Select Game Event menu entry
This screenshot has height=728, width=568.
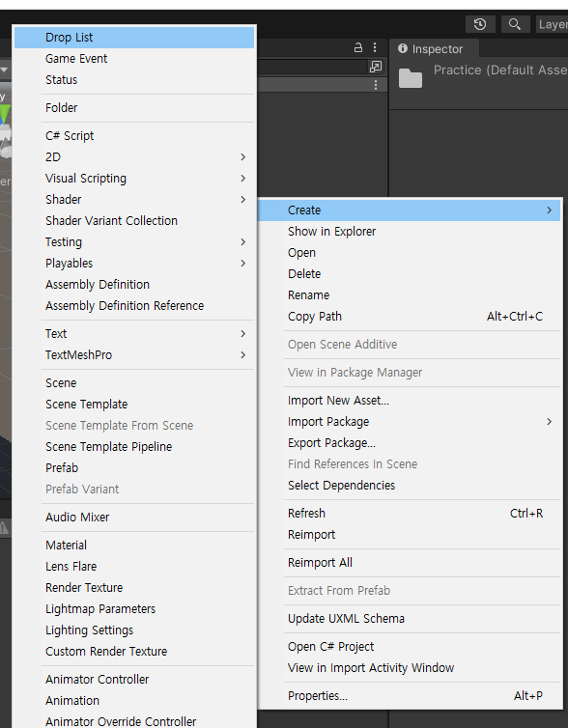click(134, 59)
